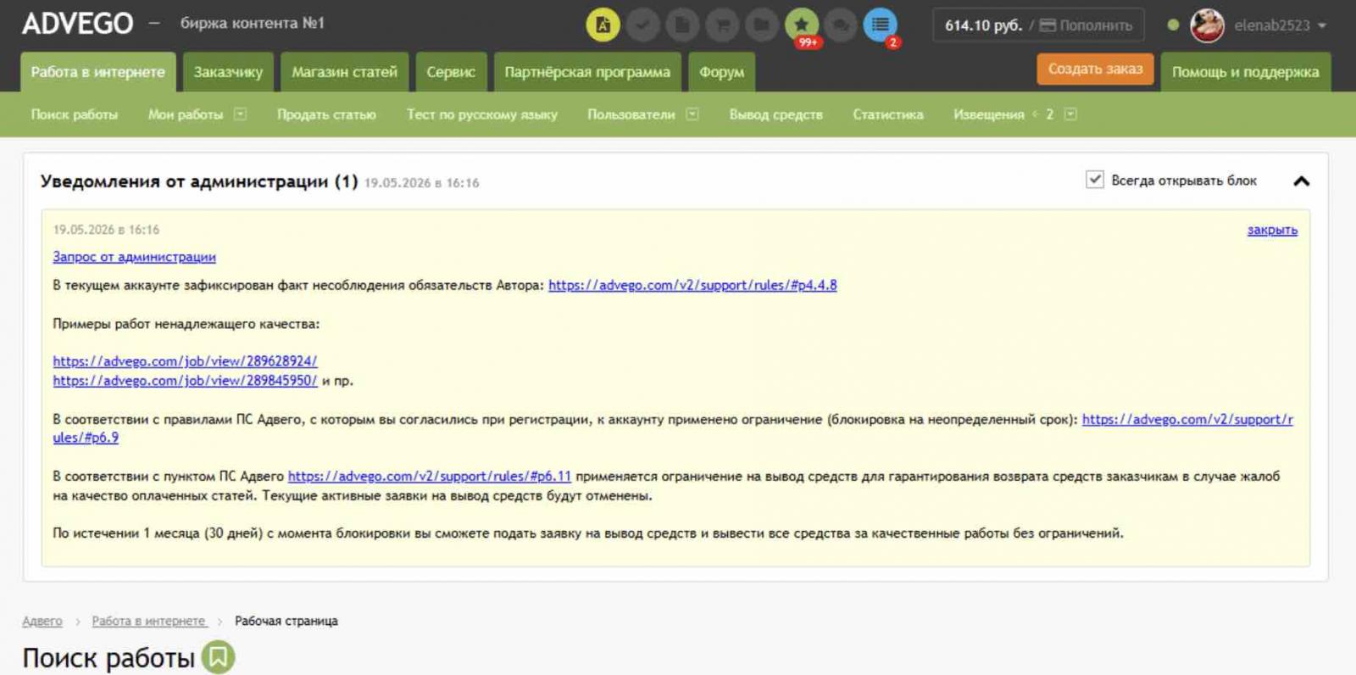Open the blue list icon with badge 2
Viewport: 1356px width, 675px height.
coord(880,25)
